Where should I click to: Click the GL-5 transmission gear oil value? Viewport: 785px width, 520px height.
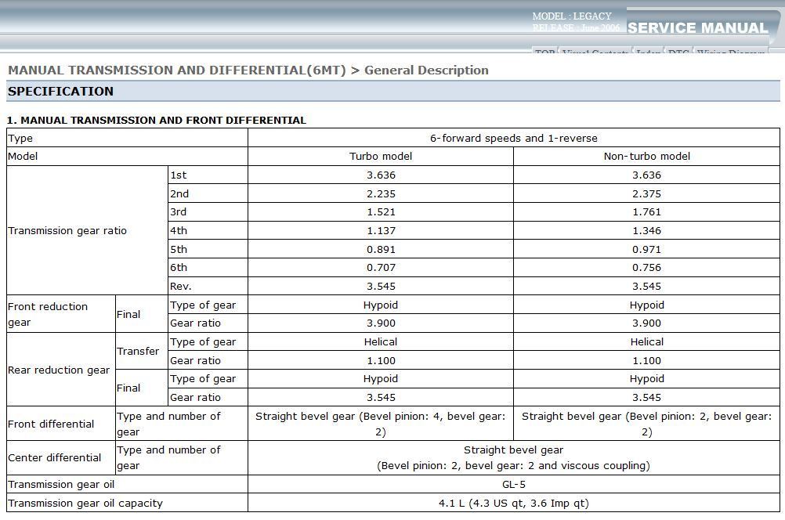coord(513,485)
